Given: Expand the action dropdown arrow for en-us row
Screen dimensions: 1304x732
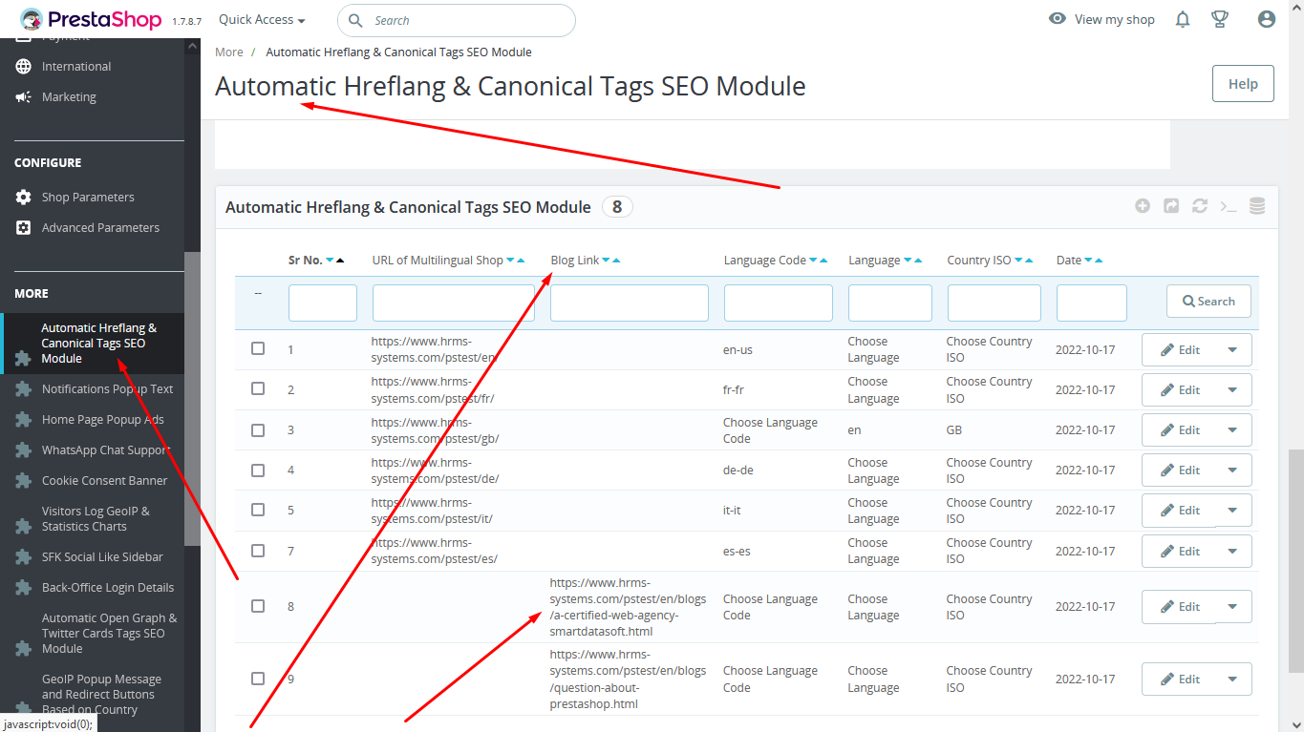Looking at the screenshot, I should click(x=1232, y=350).
